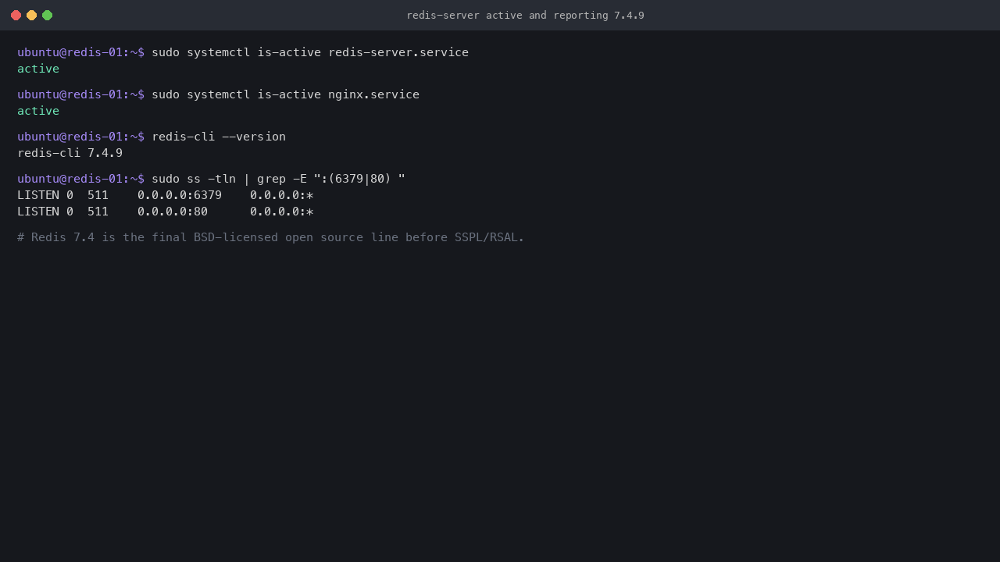
Task: Click the yellow minimize window button
Action: pos(31,15)
